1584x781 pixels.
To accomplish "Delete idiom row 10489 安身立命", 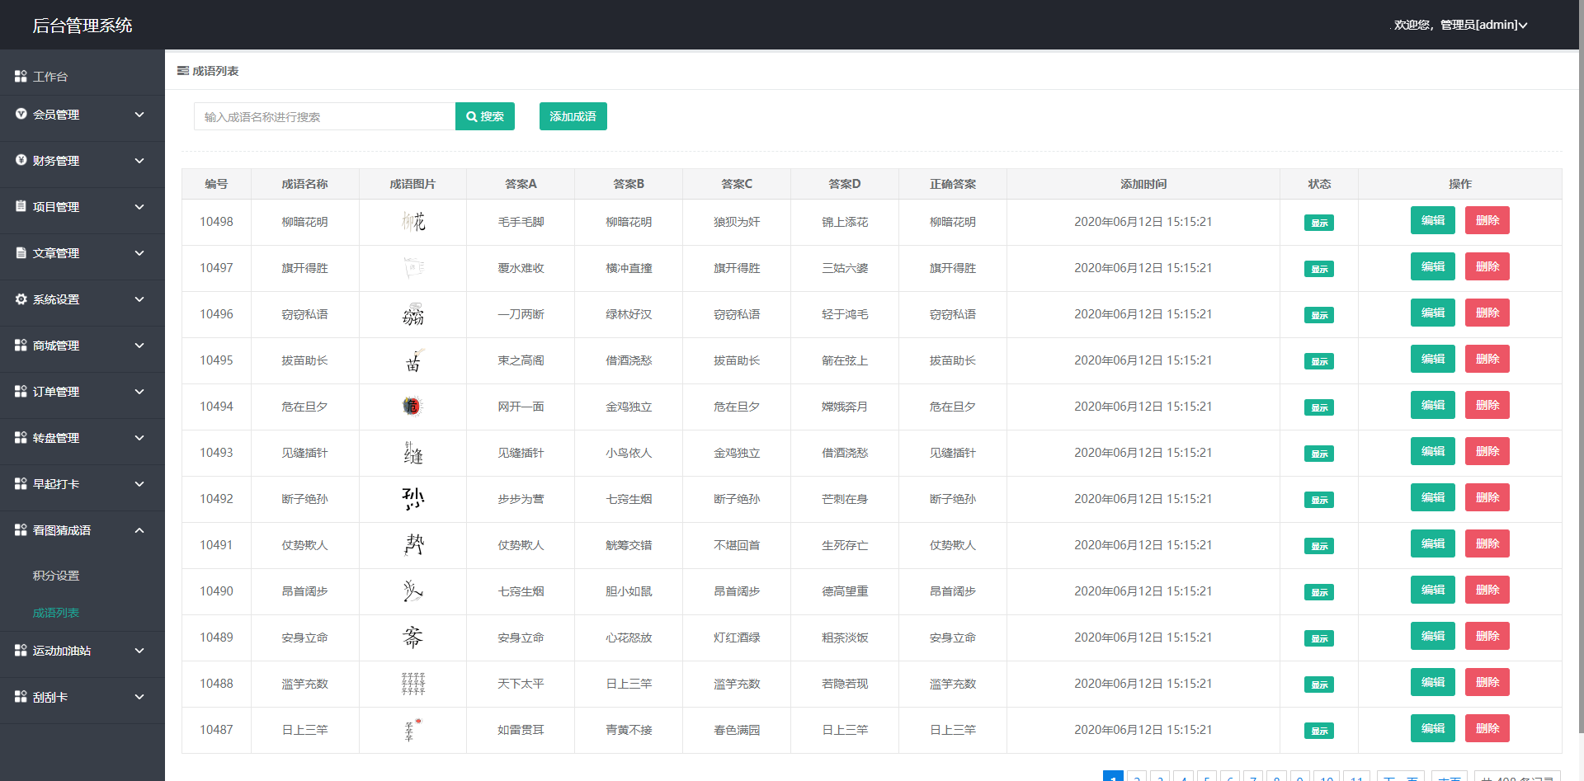I will coord(1487,636).
